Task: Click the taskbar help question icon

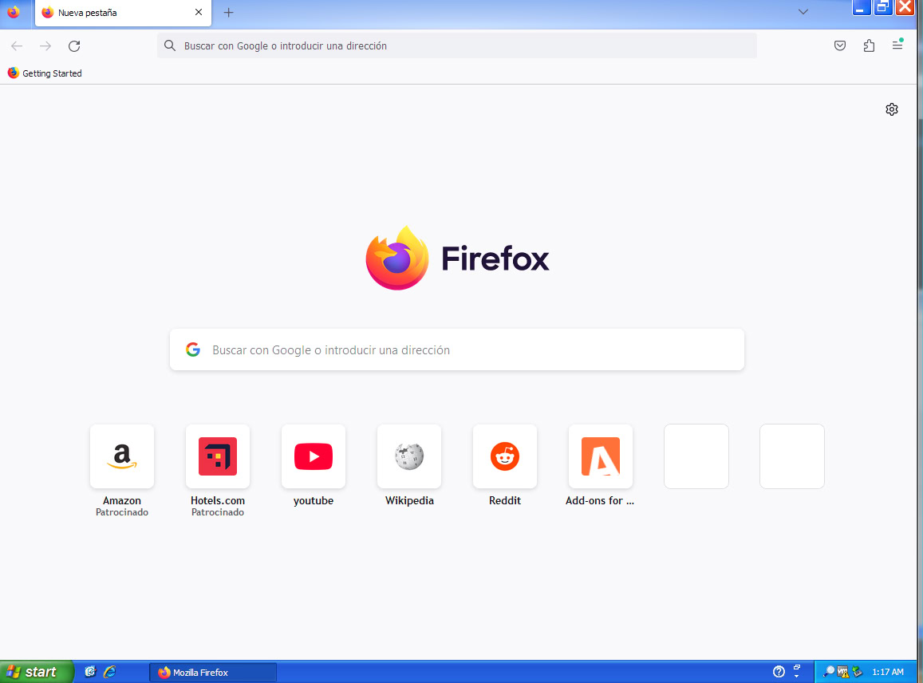Action: click(779, 672)
